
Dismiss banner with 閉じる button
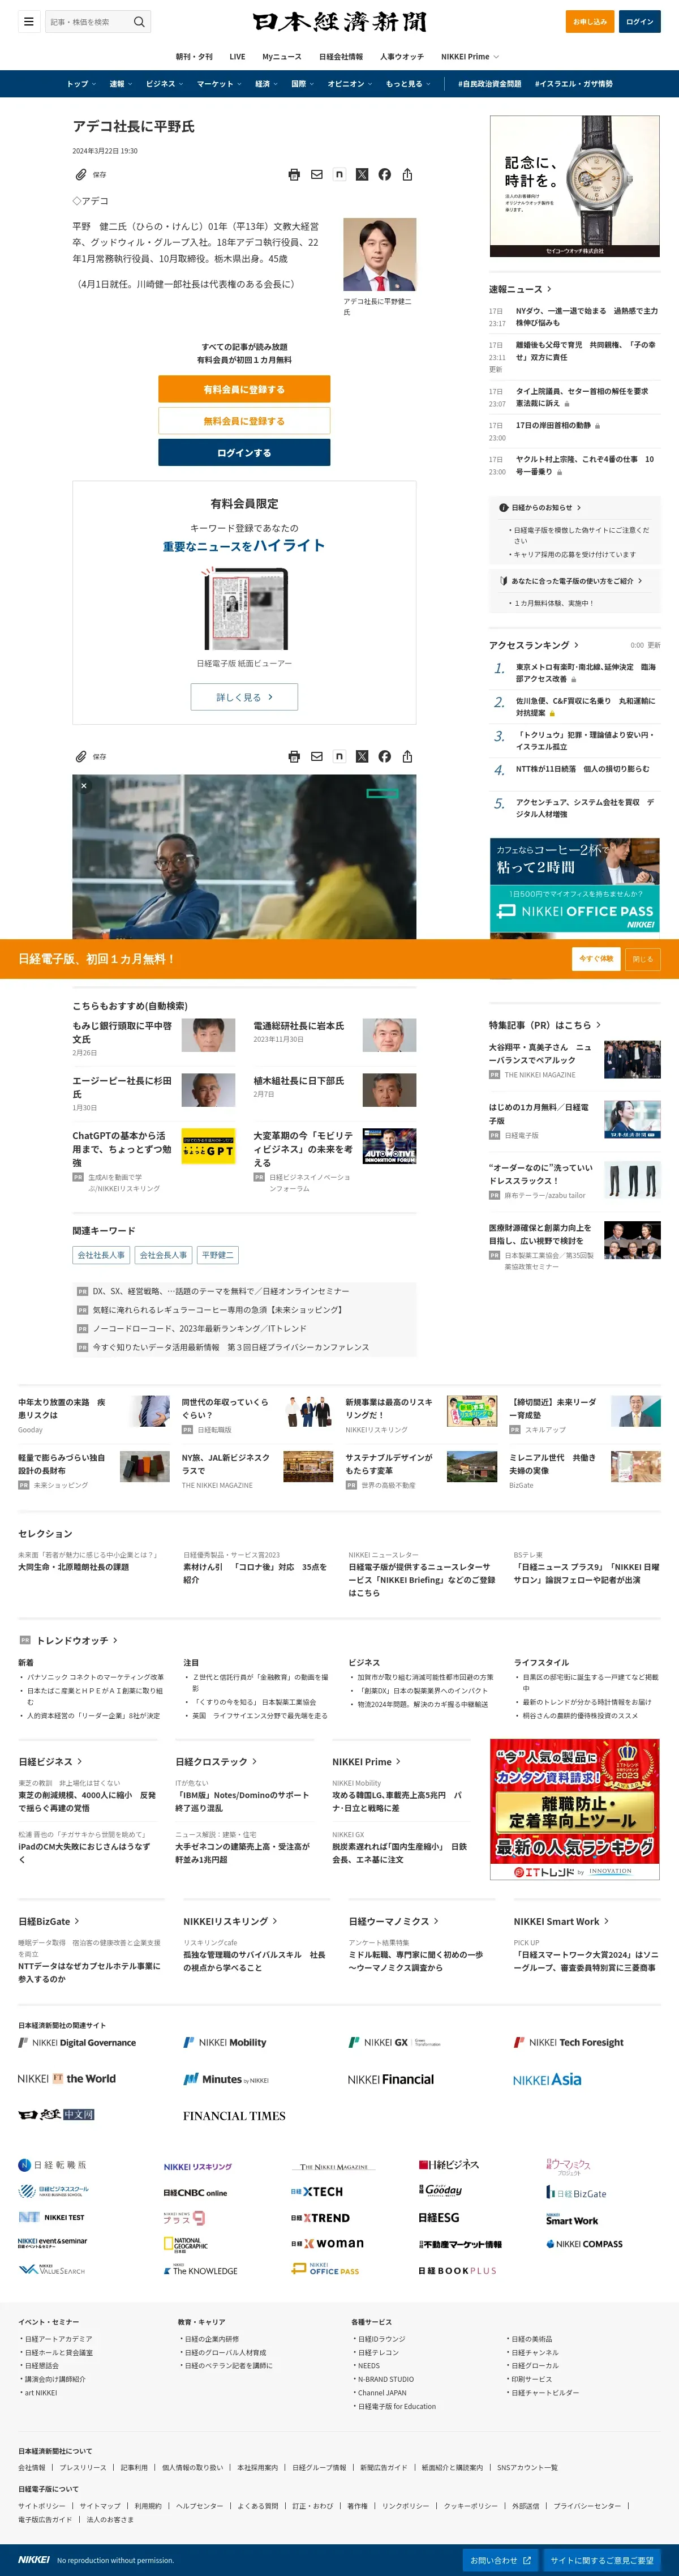click(643, 959)
